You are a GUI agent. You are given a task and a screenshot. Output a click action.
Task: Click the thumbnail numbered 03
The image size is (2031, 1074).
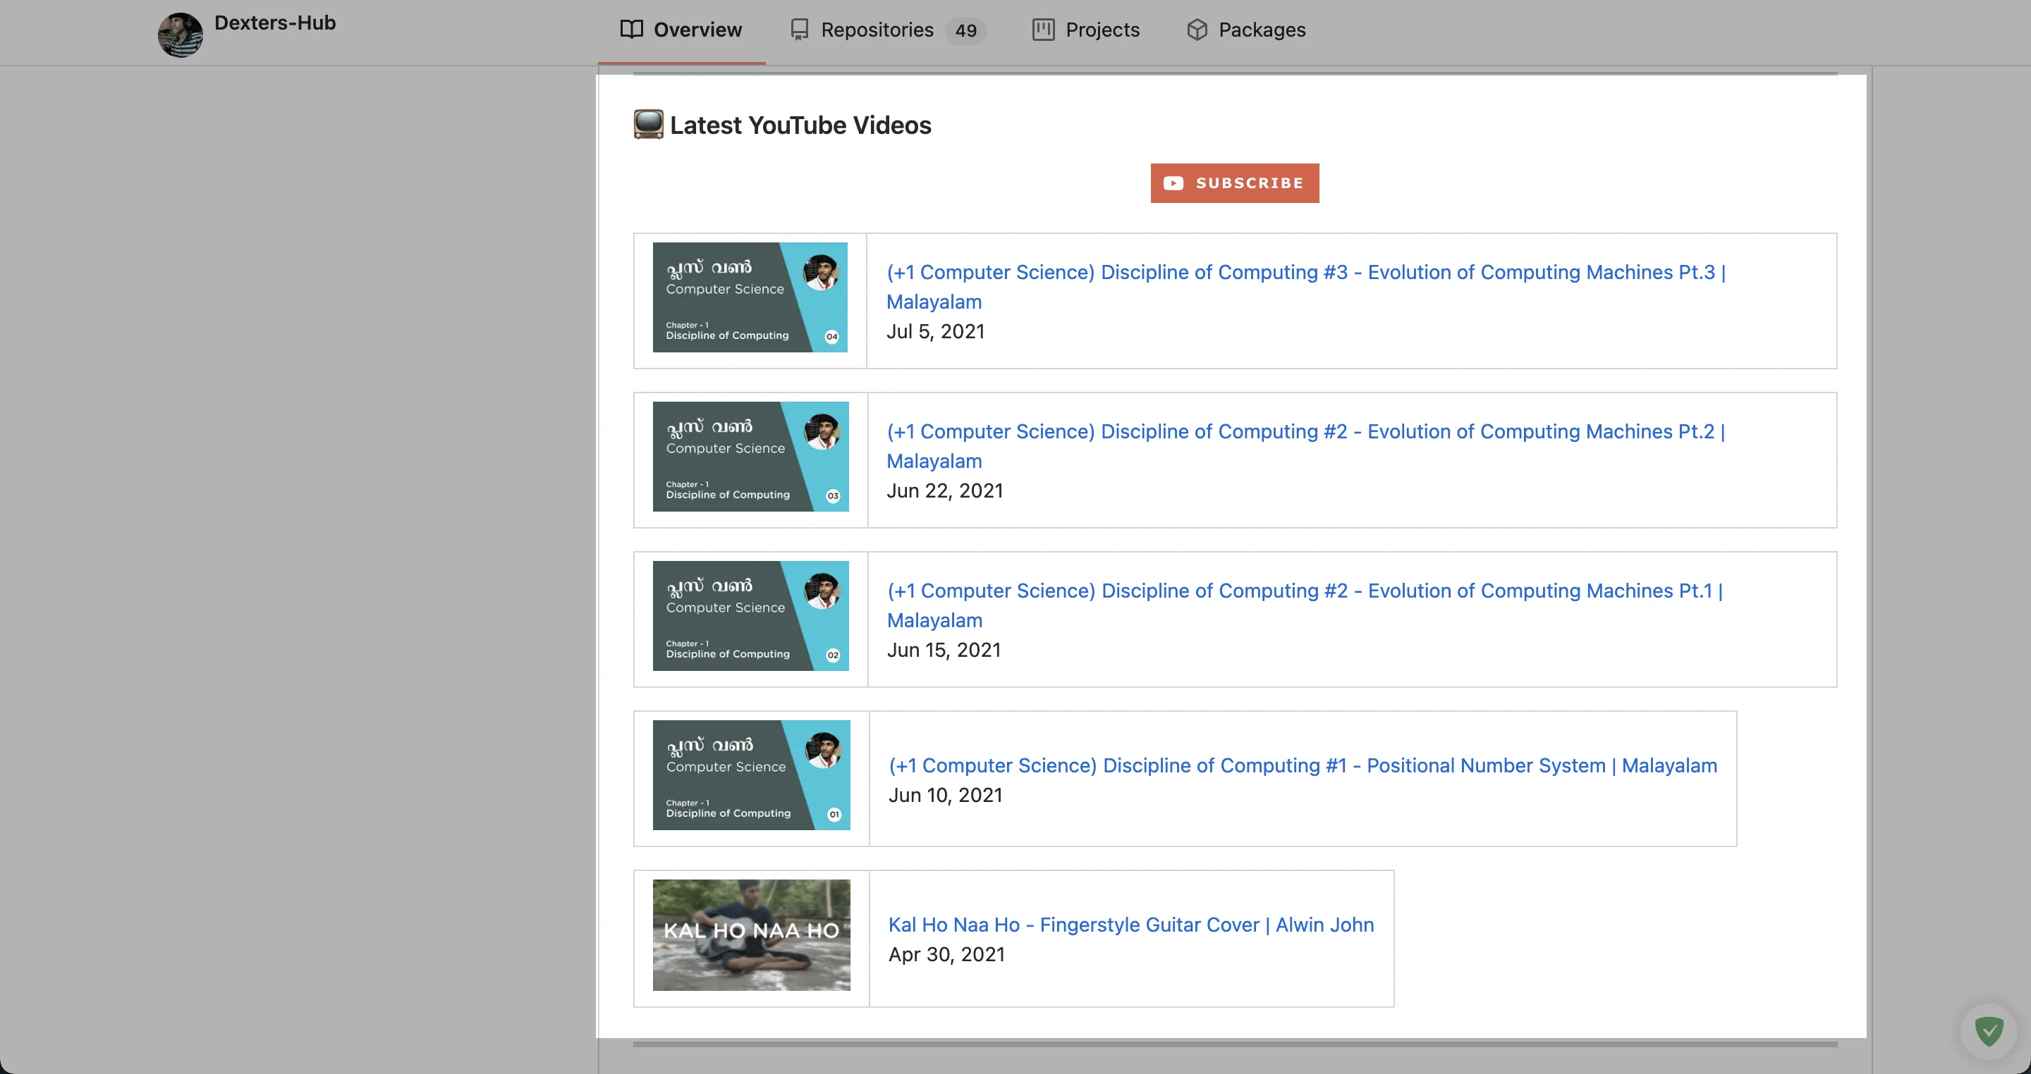(750, 456)
